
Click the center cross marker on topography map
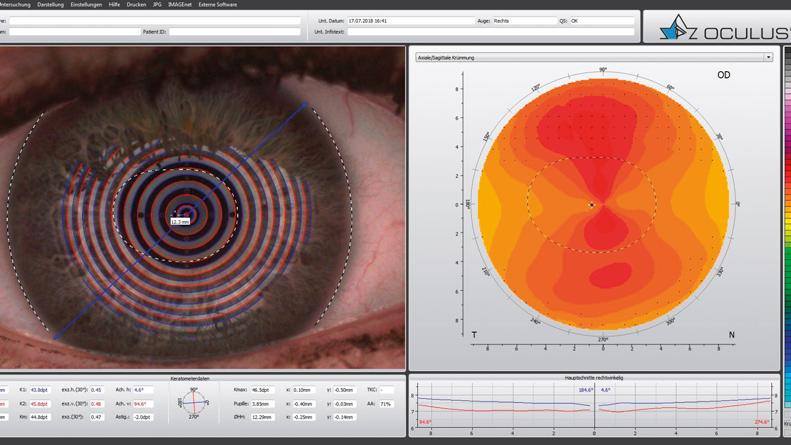tap(592, 205)
